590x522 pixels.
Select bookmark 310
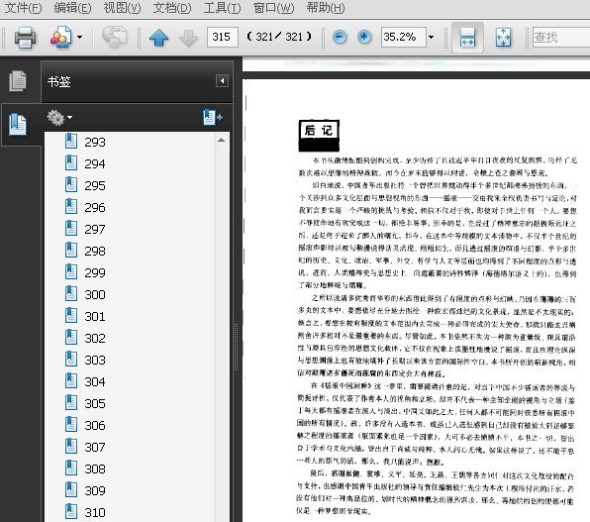(95, 512)
